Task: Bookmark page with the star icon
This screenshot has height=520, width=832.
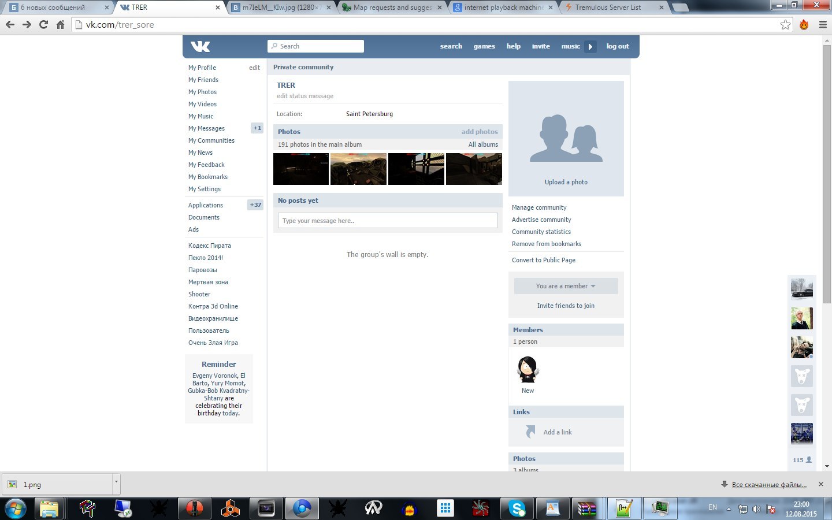Action: [785, 24]
